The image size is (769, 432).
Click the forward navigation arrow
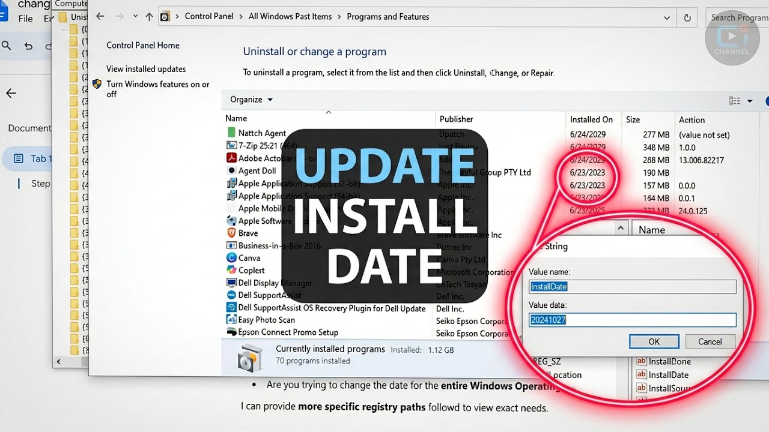coord(120,17)
